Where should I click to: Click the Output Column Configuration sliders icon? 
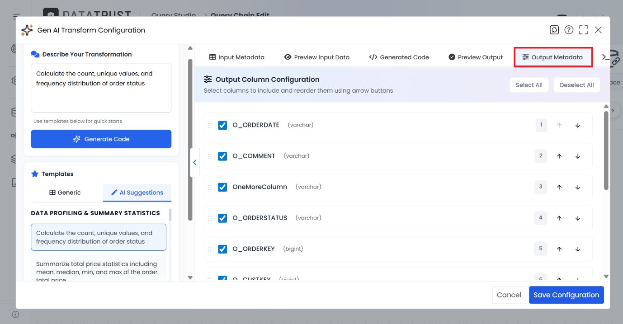[x=208, y=79]
